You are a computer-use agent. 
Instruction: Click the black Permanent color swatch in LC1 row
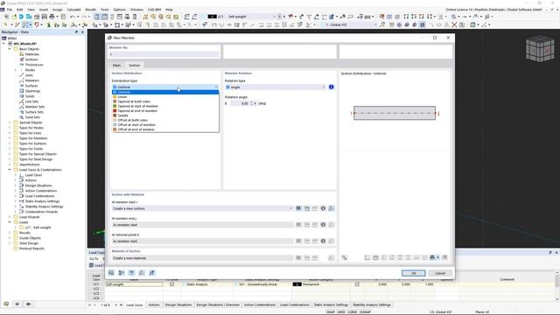click(297, 284)
